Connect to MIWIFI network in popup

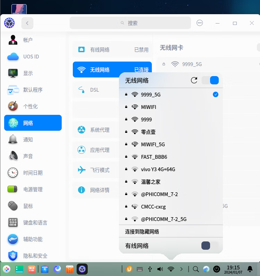[171, 107]
